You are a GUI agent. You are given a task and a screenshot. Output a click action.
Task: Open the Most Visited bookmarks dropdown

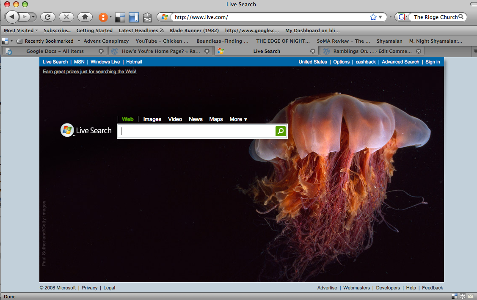21,30
